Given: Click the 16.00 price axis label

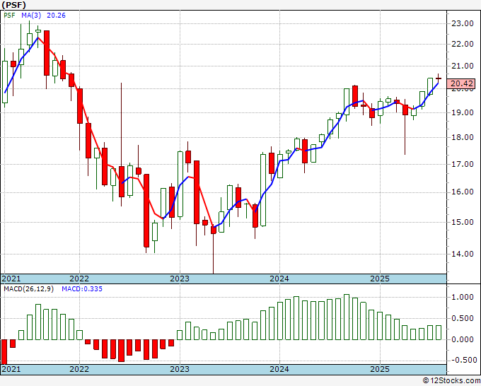Looking at the screenshot, I should tap(463, 192).
